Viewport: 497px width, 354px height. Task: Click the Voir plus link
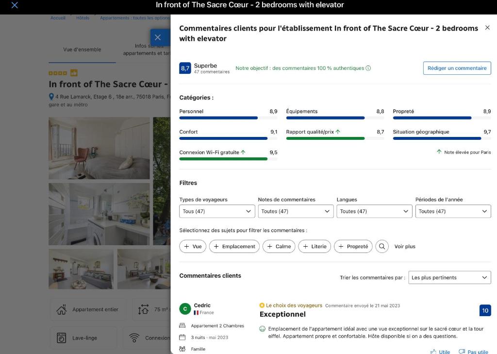(x=405, y=247)
